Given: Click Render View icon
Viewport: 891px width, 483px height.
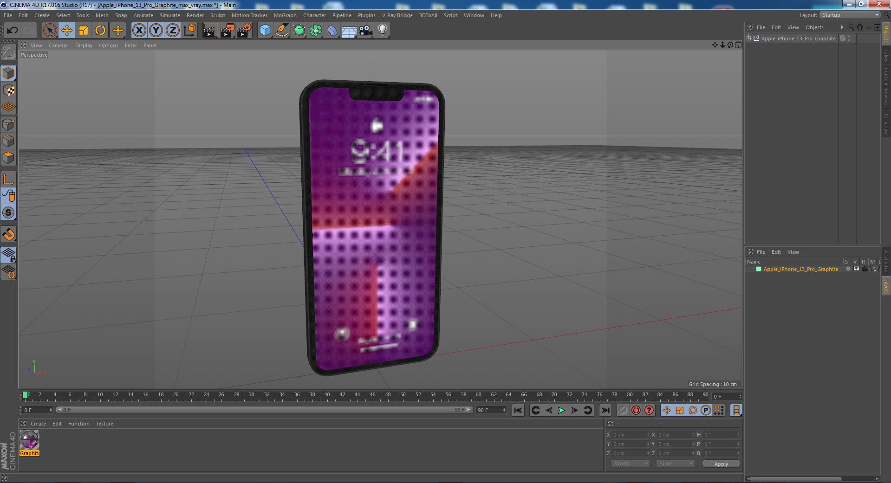Looking at the screenshot, I should click(210, 31).
